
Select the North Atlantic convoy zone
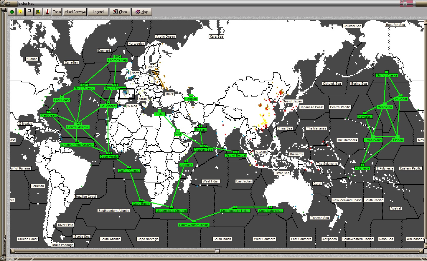(x=84, y=88)
